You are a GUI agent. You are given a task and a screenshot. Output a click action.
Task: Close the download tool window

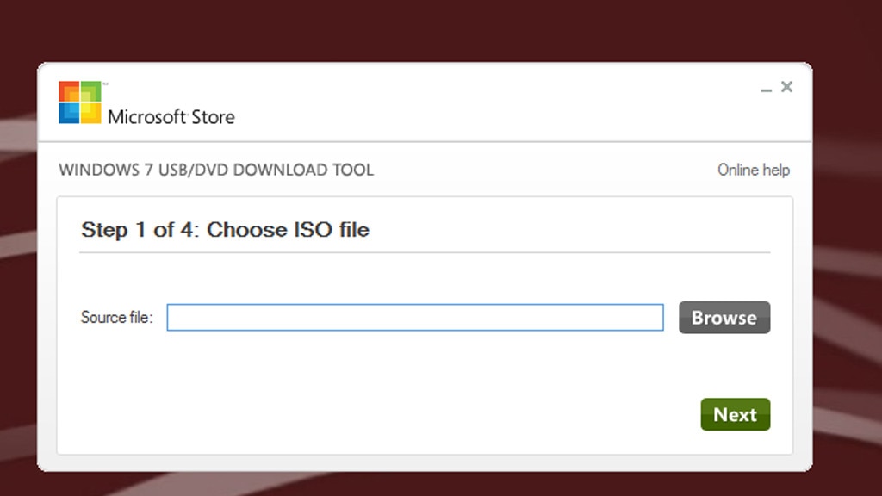787,87
